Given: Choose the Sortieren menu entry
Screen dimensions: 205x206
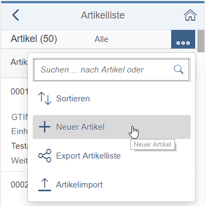Looking at the screenshot, I should pyautogui.click(x=112, y=99).
